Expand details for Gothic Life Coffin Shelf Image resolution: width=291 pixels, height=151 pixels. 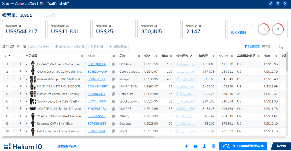(x=26, y=94)
